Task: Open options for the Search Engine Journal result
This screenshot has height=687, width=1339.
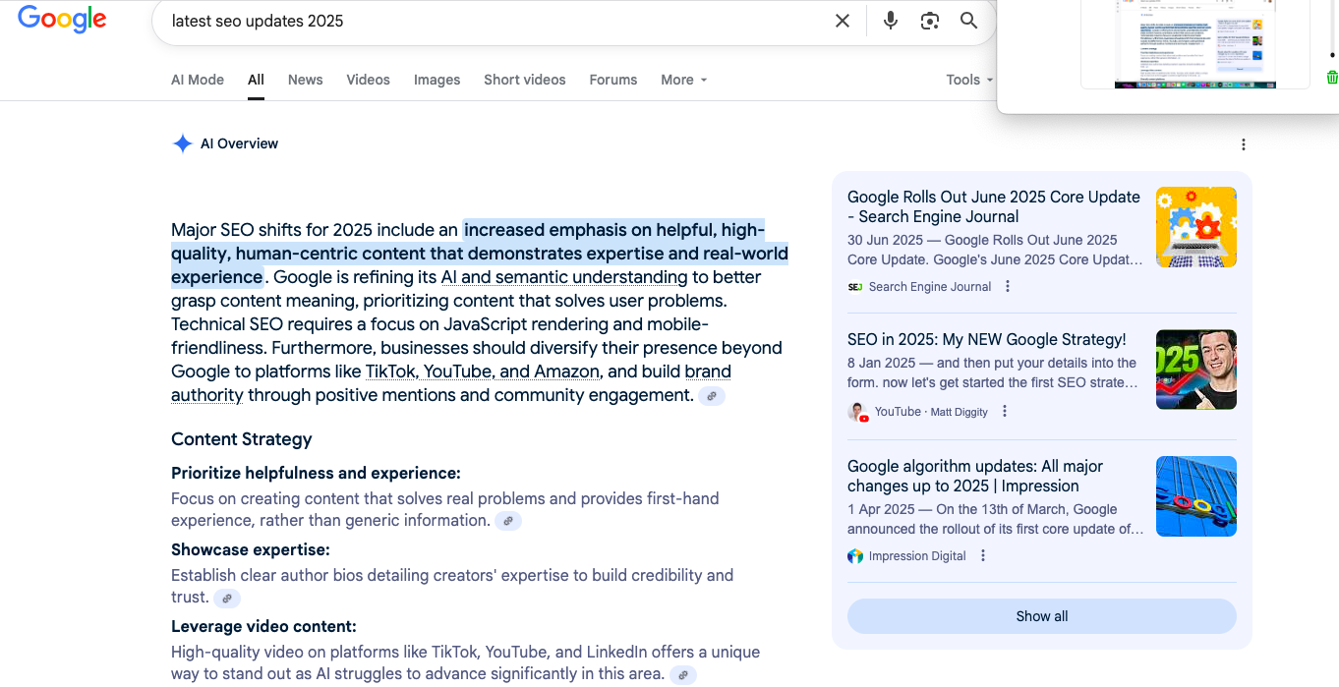Action: click(x=1007, y=286)
